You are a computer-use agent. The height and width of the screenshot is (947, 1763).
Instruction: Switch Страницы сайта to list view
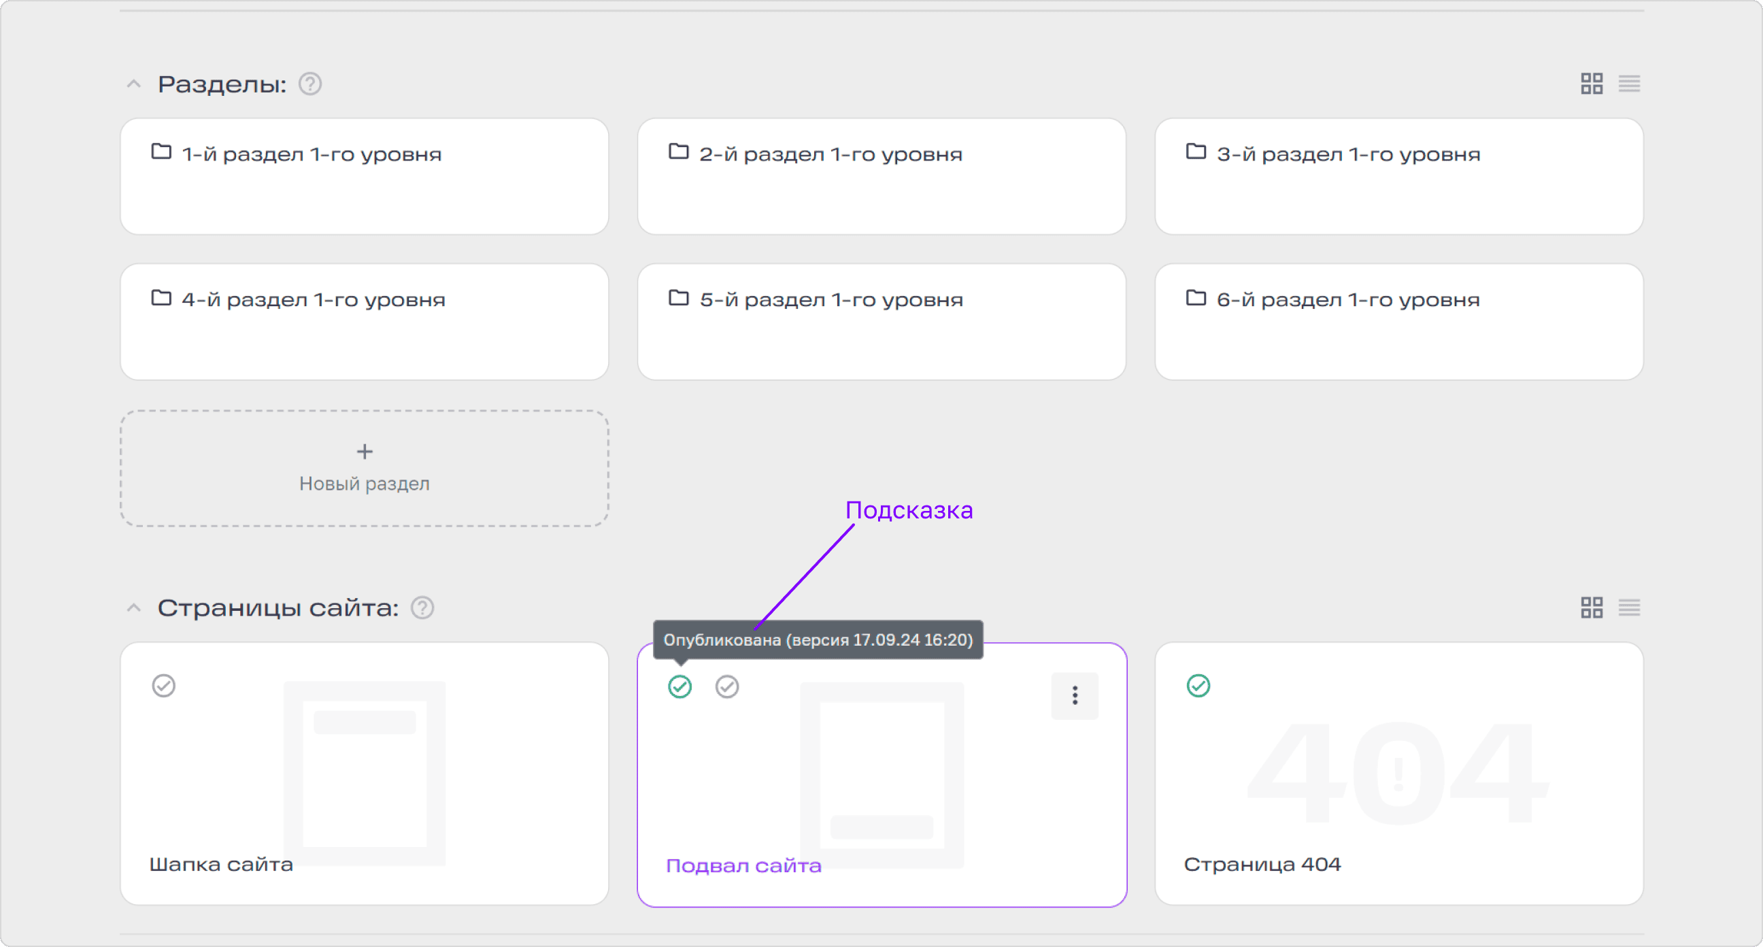pyautogui.click(x=1629, y=608)
